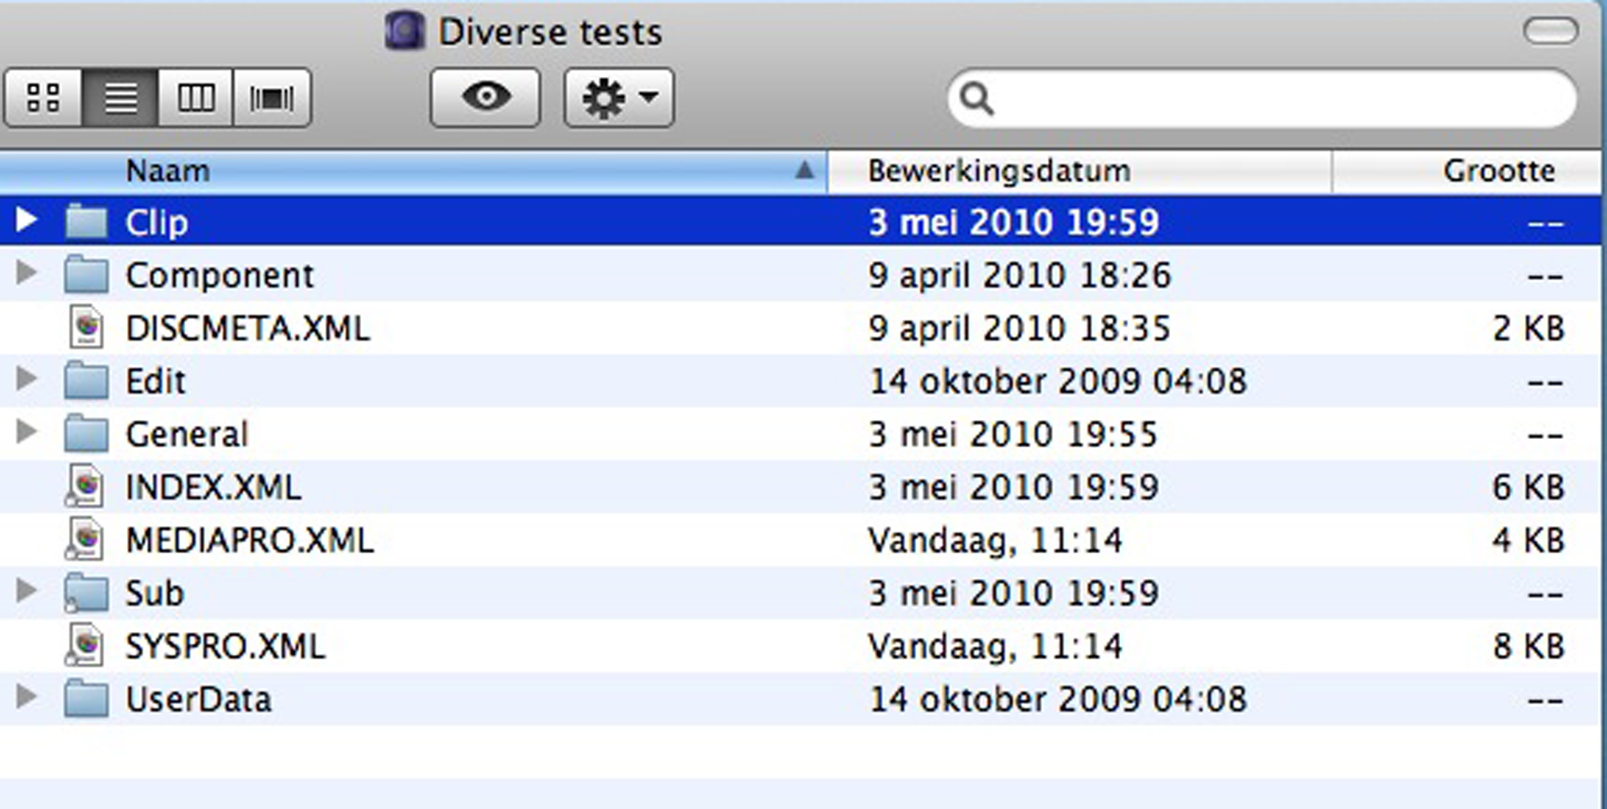This screenshot has height=809, width=1607.
Task: Open the Action gear menu
Action: coord(618,98)
